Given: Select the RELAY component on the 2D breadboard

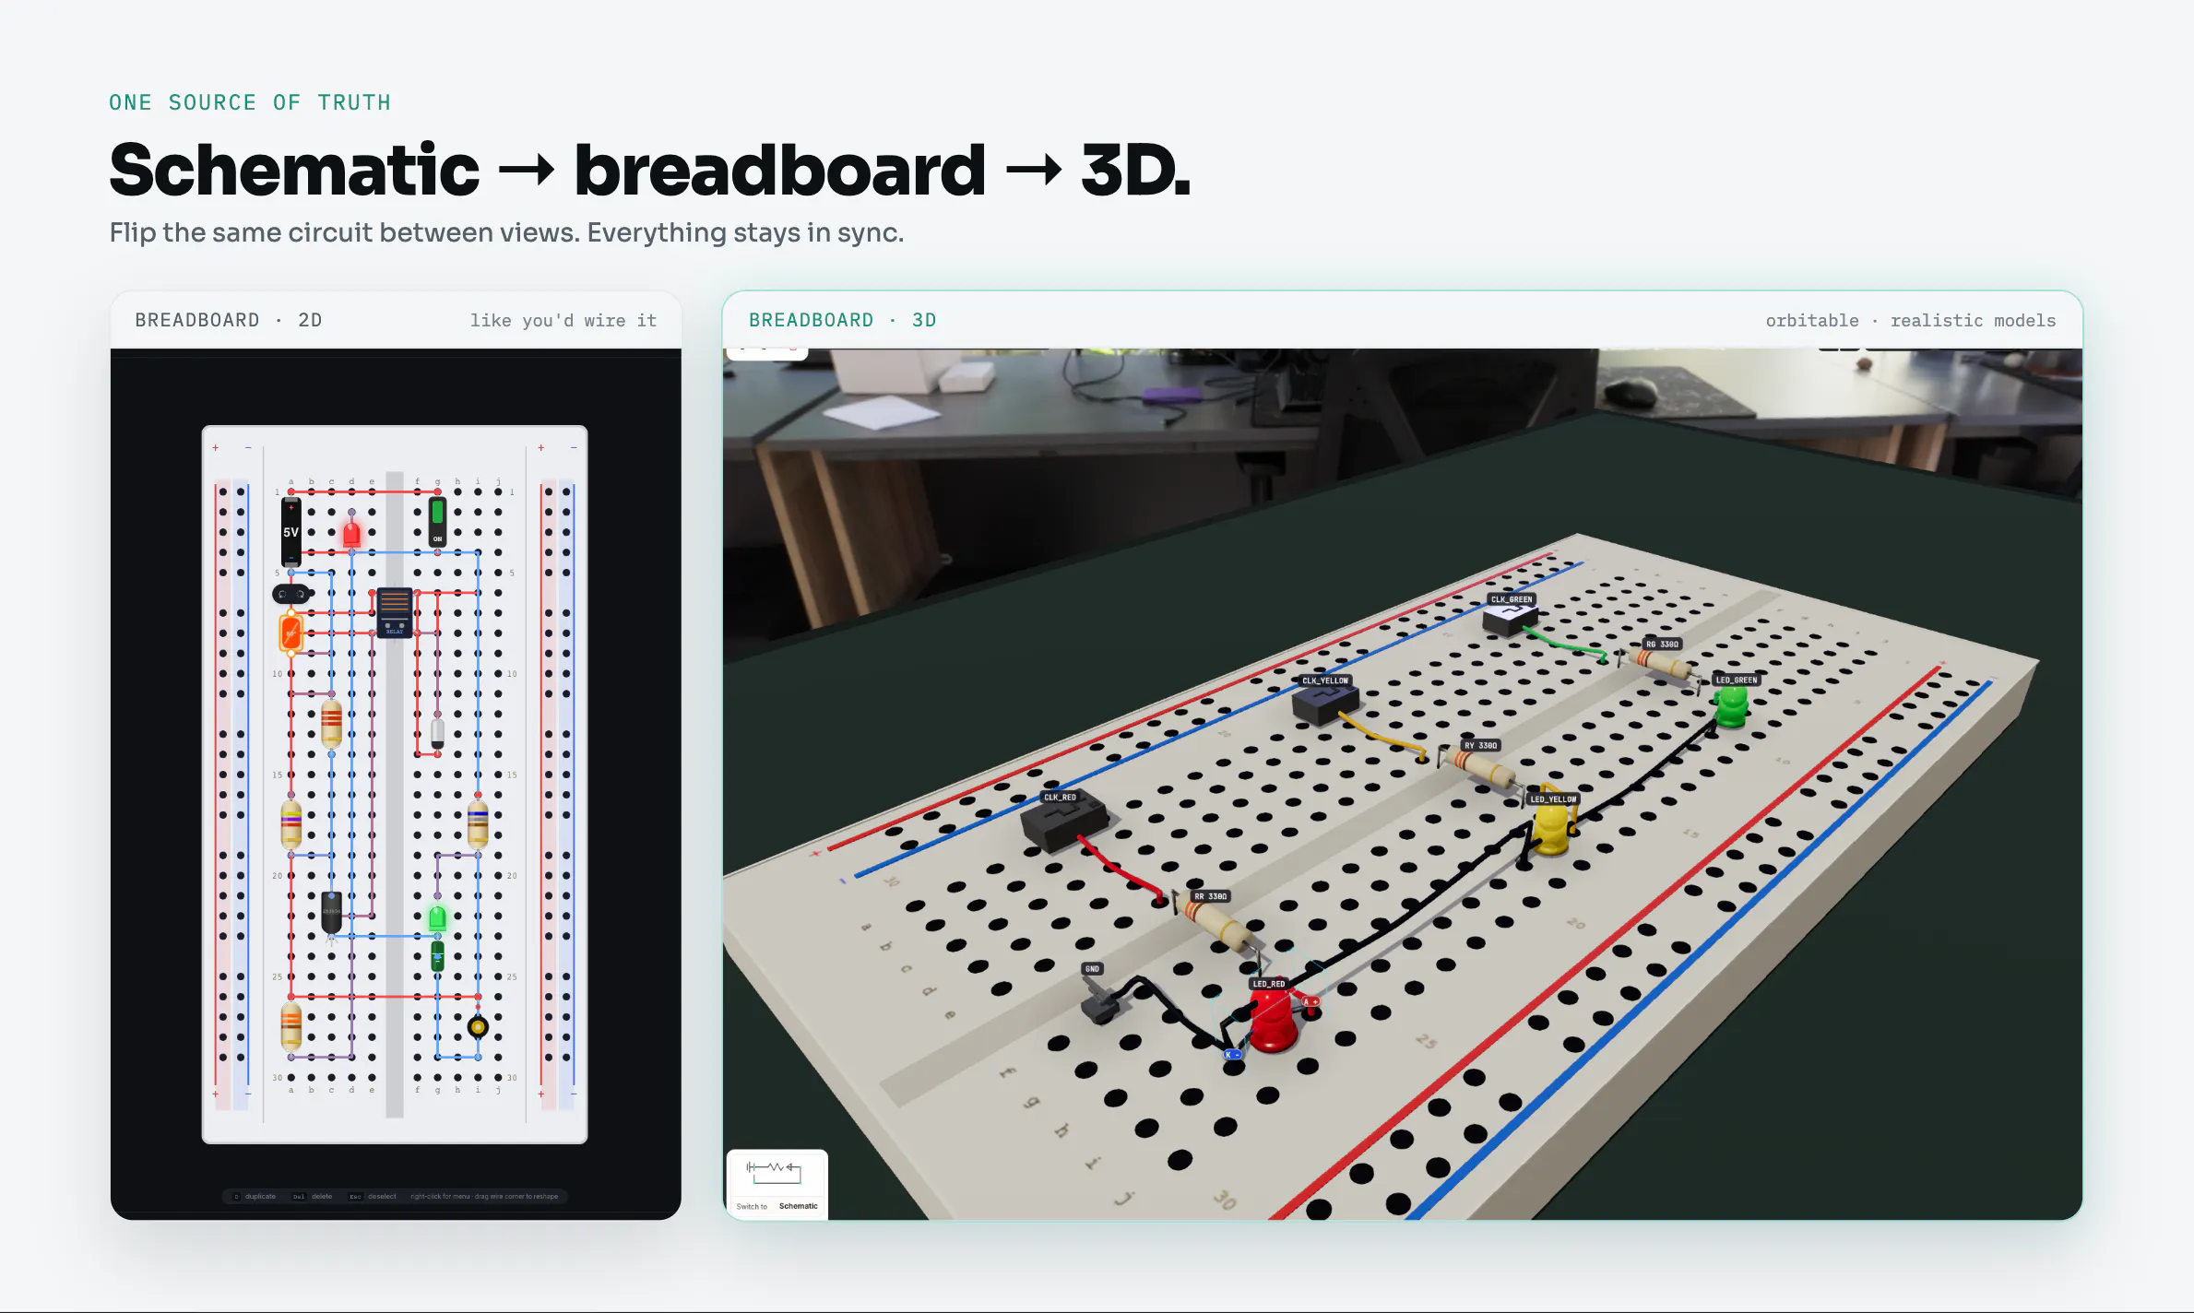Looking at the screenshot, I should [x=395, y=612].
